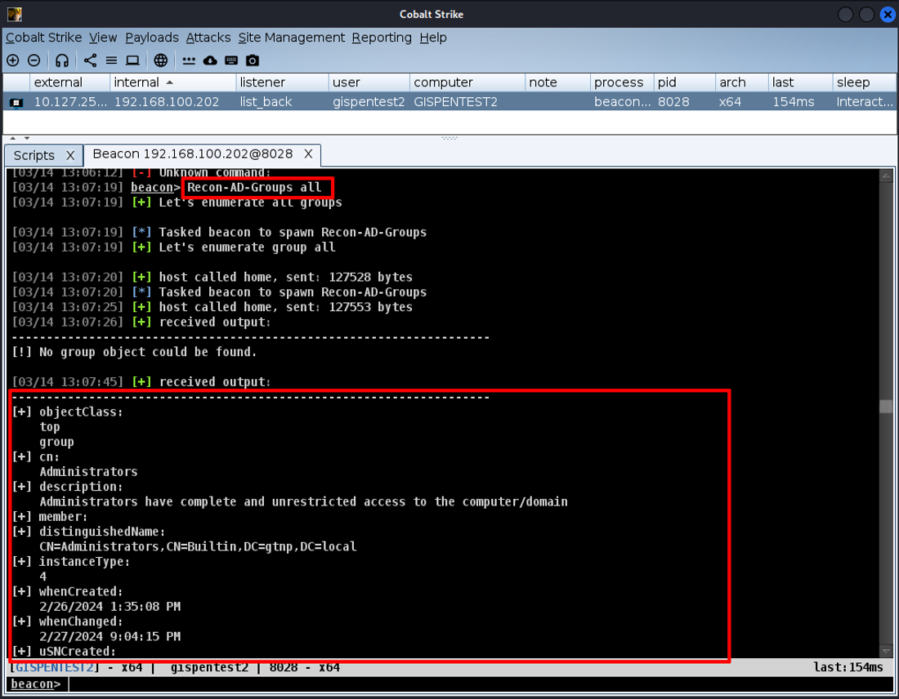Open downloaded files cloud icon
The height and width of the screenshot is (699, 899).
[210, 60]
